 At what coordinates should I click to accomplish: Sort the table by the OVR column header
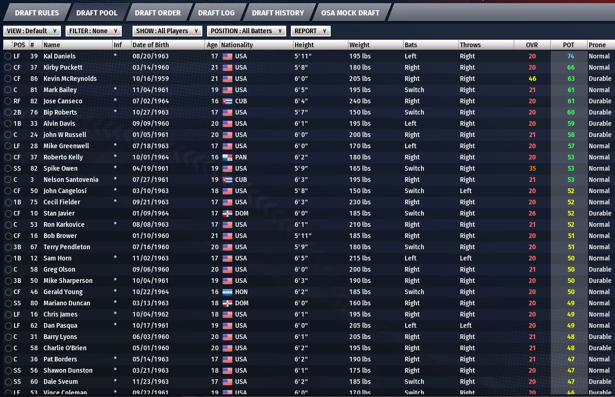point(532,45)
